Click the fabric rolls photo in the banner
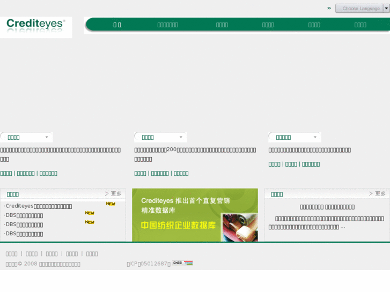This screenshot has height=292, width=390. (x=240, y=227)
